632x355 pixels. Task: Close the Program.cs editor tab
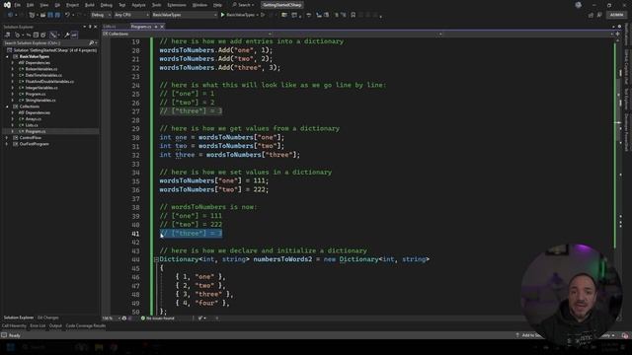click(162, 27)
